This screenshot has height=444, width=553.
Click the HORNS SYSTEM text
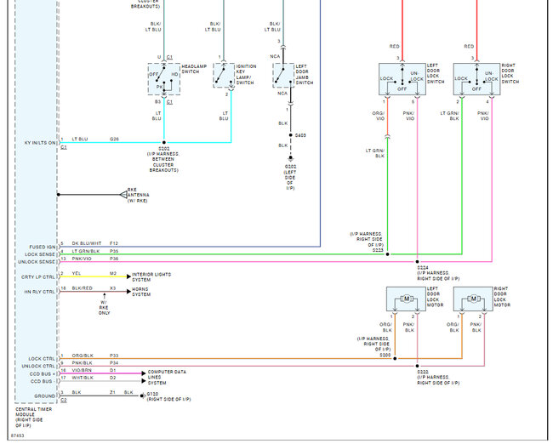(141, 292)
